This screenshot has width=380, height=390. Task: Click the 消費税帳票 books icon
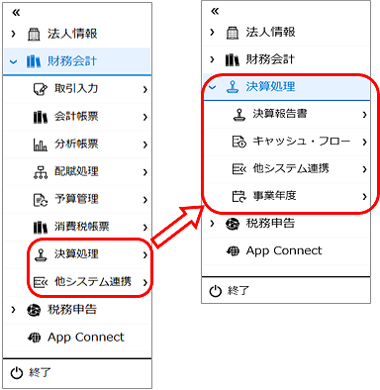pyautogui.click(x=41, y=227)
